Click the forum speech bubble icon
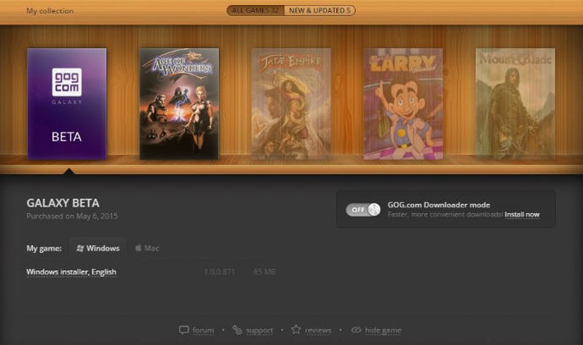Viewport: 583px width, 345px height. click(x=184, y=330)
